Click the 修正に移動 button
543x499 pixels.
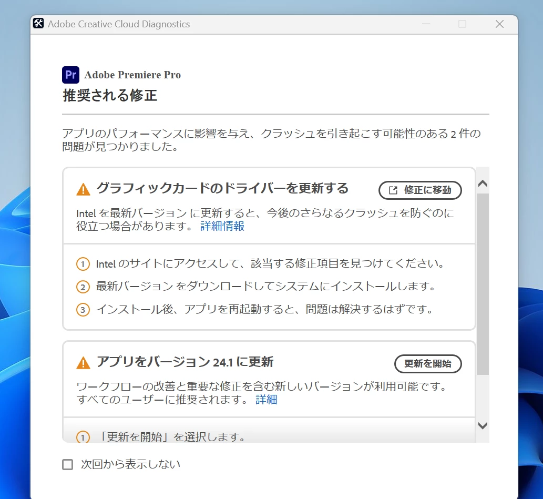[x=420, y=190]
